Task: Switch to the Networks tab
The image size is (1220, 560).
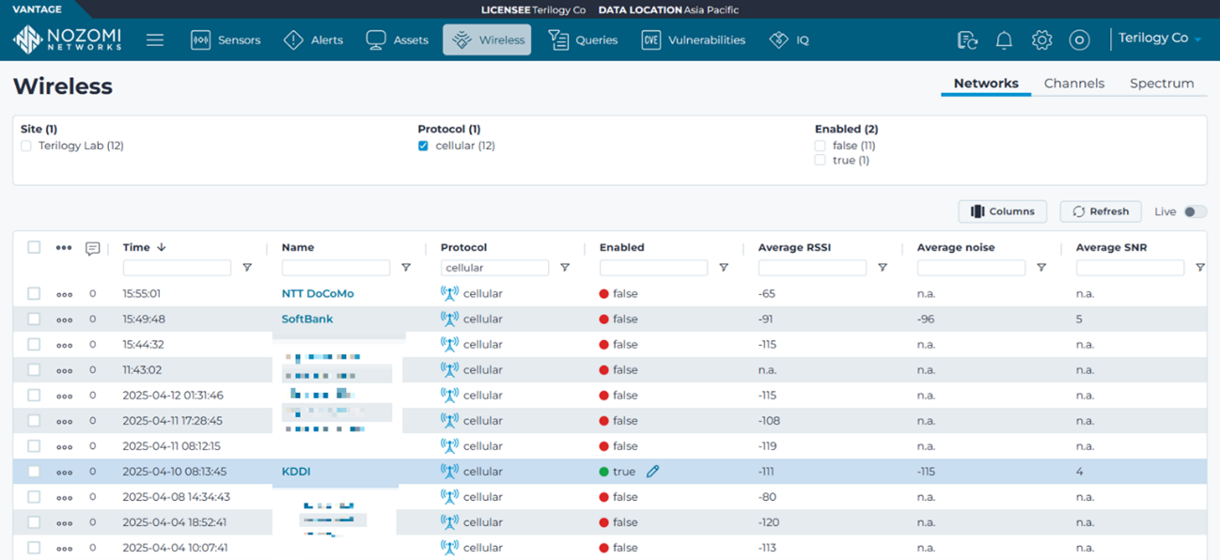Action: 986,84
